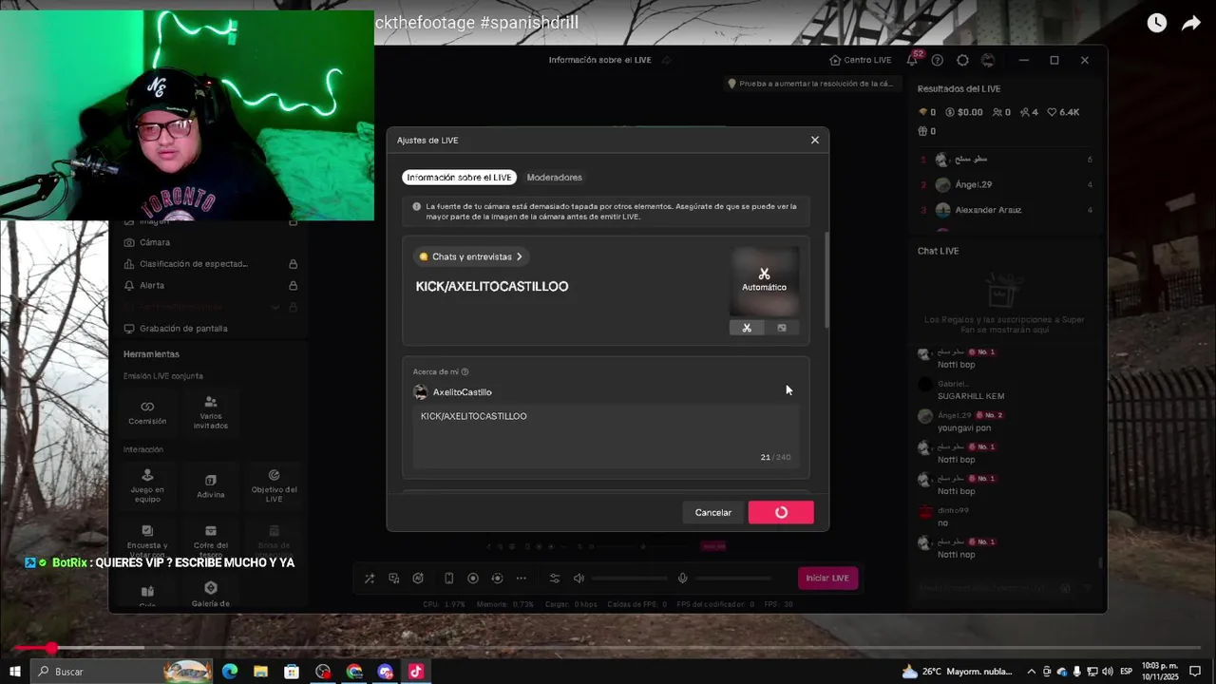Select the image option under cover thumbnail
This screenshot has height=684, width=1216.
[x=782, y=328]
